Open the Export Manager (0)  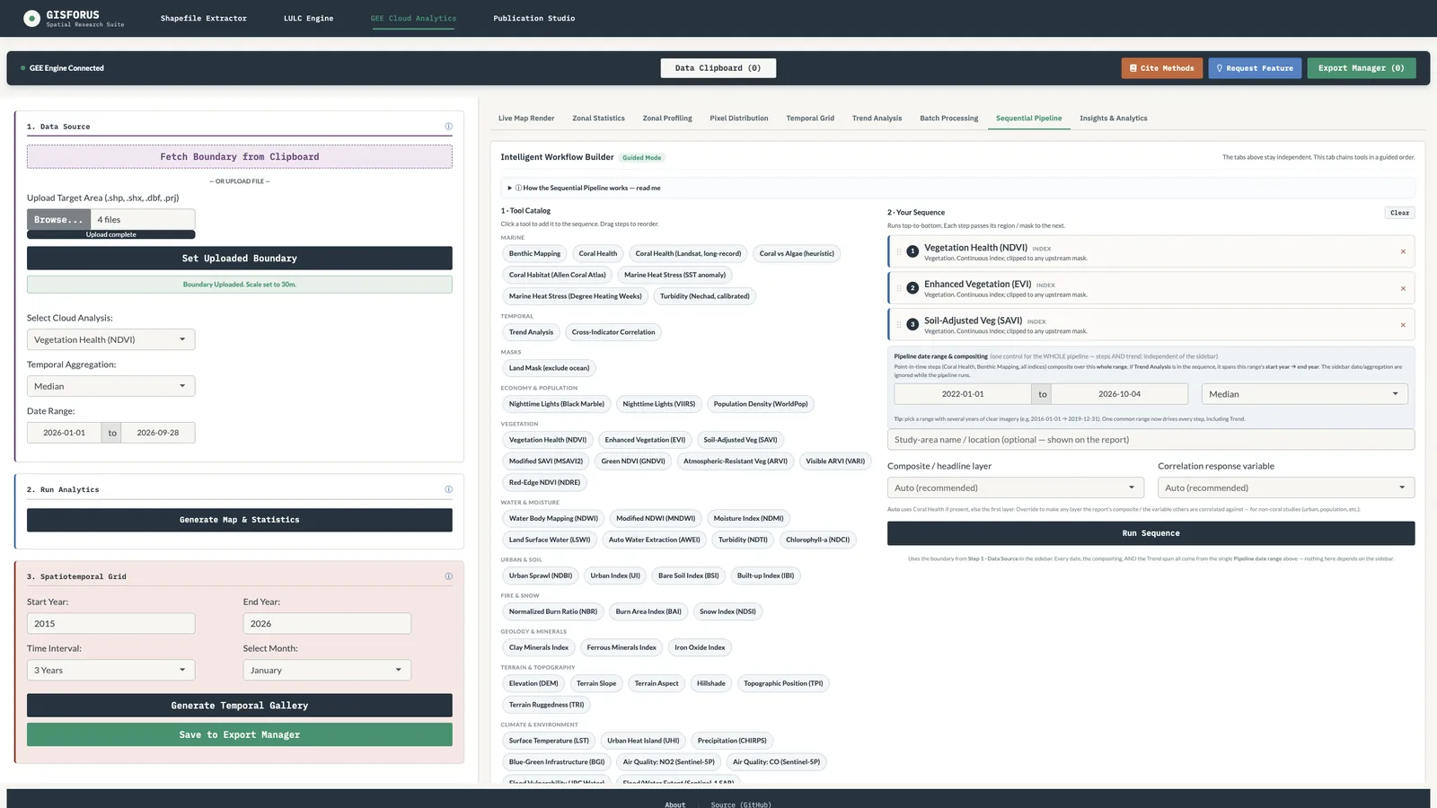[x=1361, y=68]
